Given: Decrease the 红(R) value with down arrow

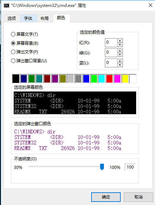Looking at the screenshot, I should tap(120, 44).
